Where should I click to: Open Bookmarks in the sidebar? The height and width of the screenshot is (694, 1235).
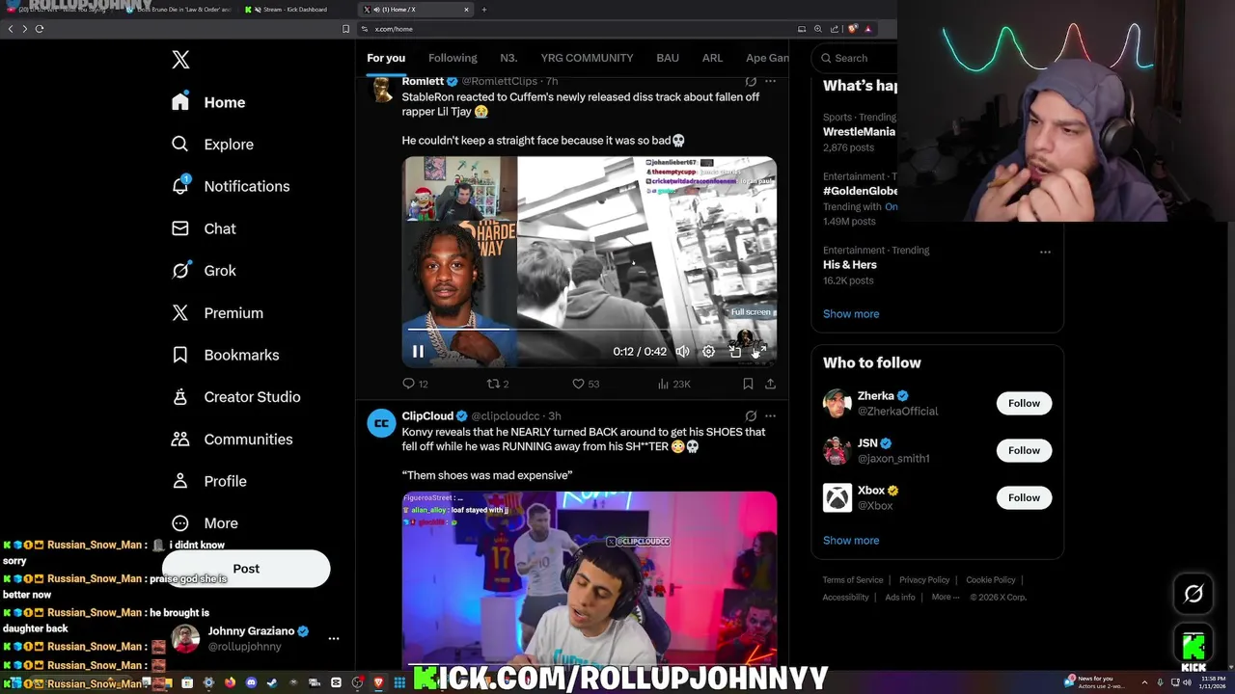point(225,355)
